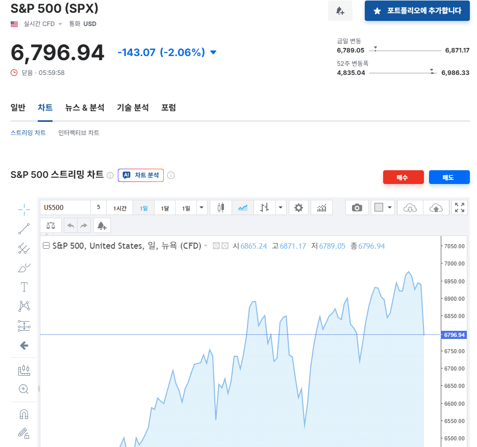The height and width of the screenshot is (447, 477).
Task: Open the chart measure ruler tool
Action: tap(24, 370)
